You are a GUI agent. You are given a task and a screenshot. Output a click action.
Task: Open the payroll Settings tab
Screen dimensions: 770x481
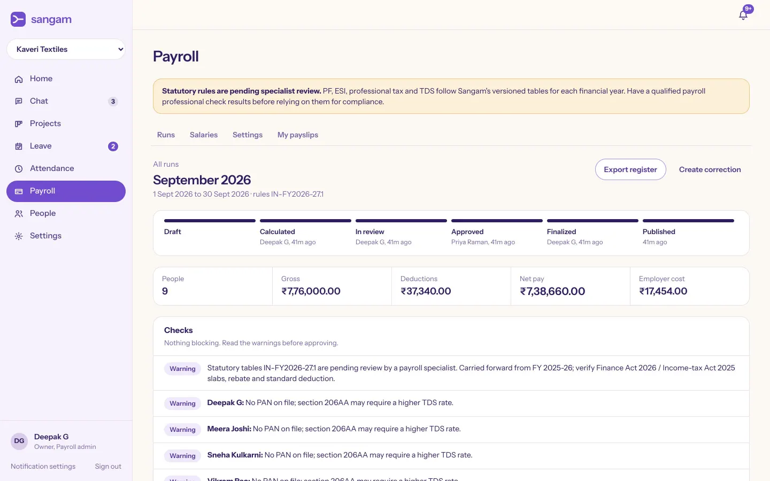point(248,135)
